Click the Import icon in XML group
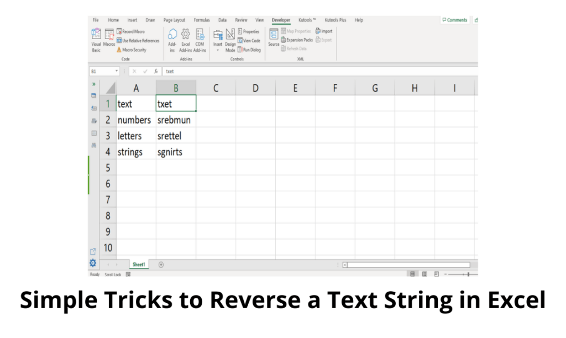This screenshot has height=338, width=566. point(324,31)
